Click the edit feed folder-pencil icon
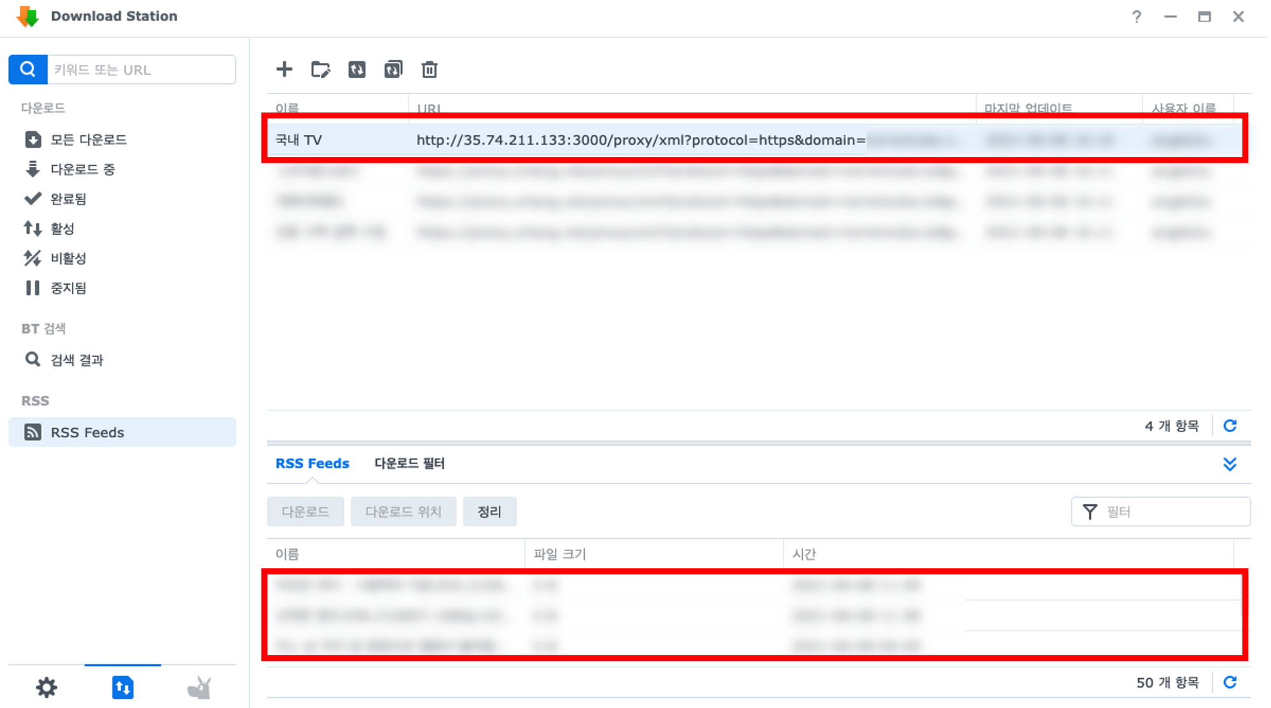This screenshot has width=1271, height=708. click(320, 69)
